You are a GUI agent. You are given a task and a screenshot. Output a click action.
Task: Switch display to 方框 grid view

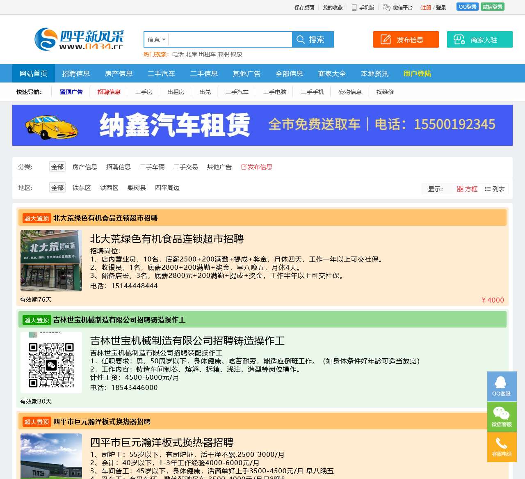pos(467,189)
